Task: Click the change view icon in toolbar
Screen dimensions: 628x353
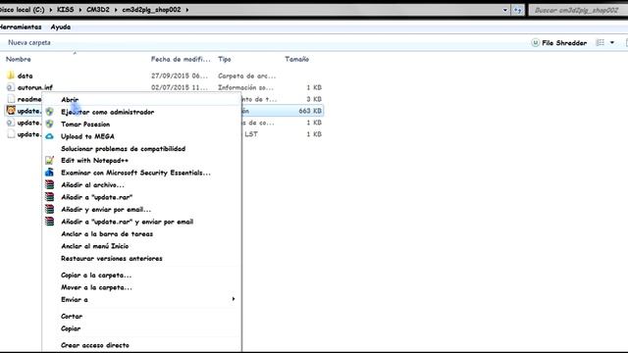Action: [x=600, y=42]
